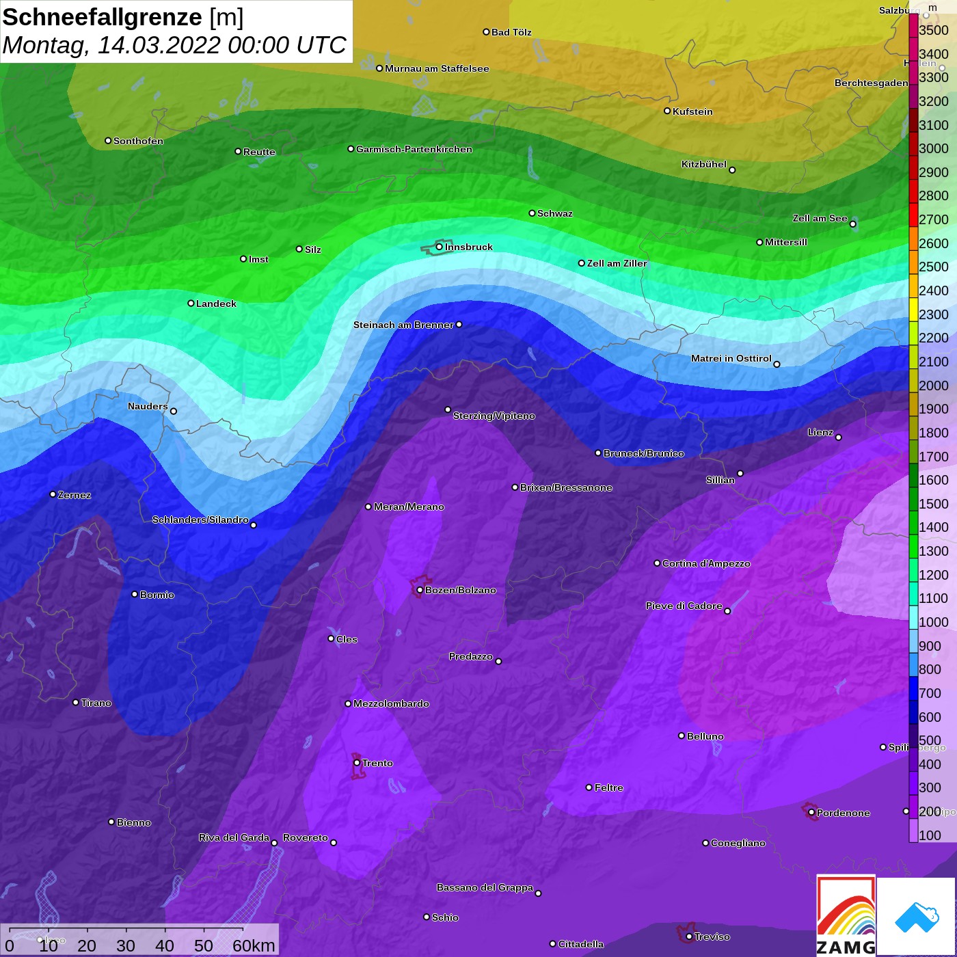957x957 pixels.
Task: Click the 'Imst' label
Action: (x=258, y=259)
